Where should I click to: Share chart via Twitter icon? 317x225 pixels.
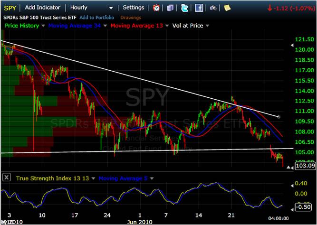click(184, 8)
